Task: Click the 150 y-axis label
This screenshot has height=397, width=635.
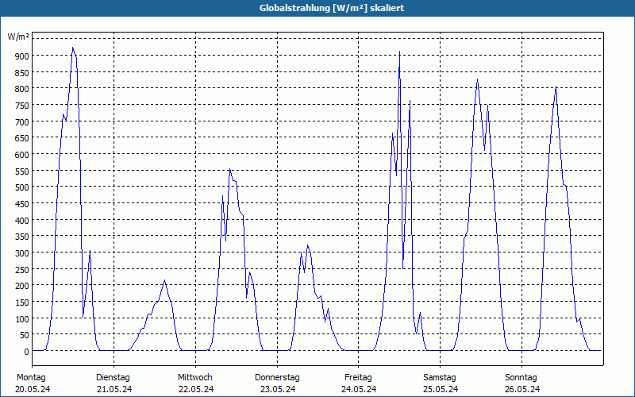Action: click(x=23, y=303)
